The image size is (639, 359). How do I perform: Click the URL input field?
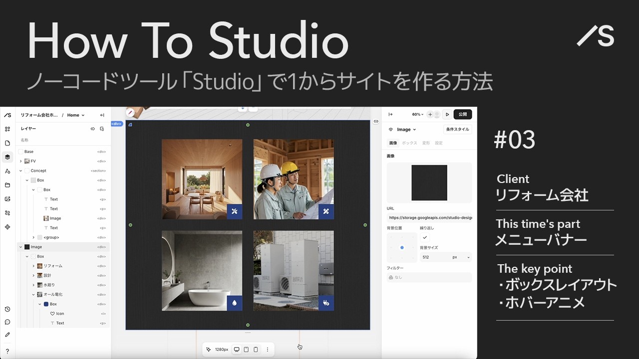tap(429, 218)
